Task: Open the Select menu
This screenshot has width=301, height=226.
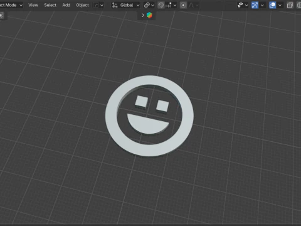Action: [x=50, y=5]
